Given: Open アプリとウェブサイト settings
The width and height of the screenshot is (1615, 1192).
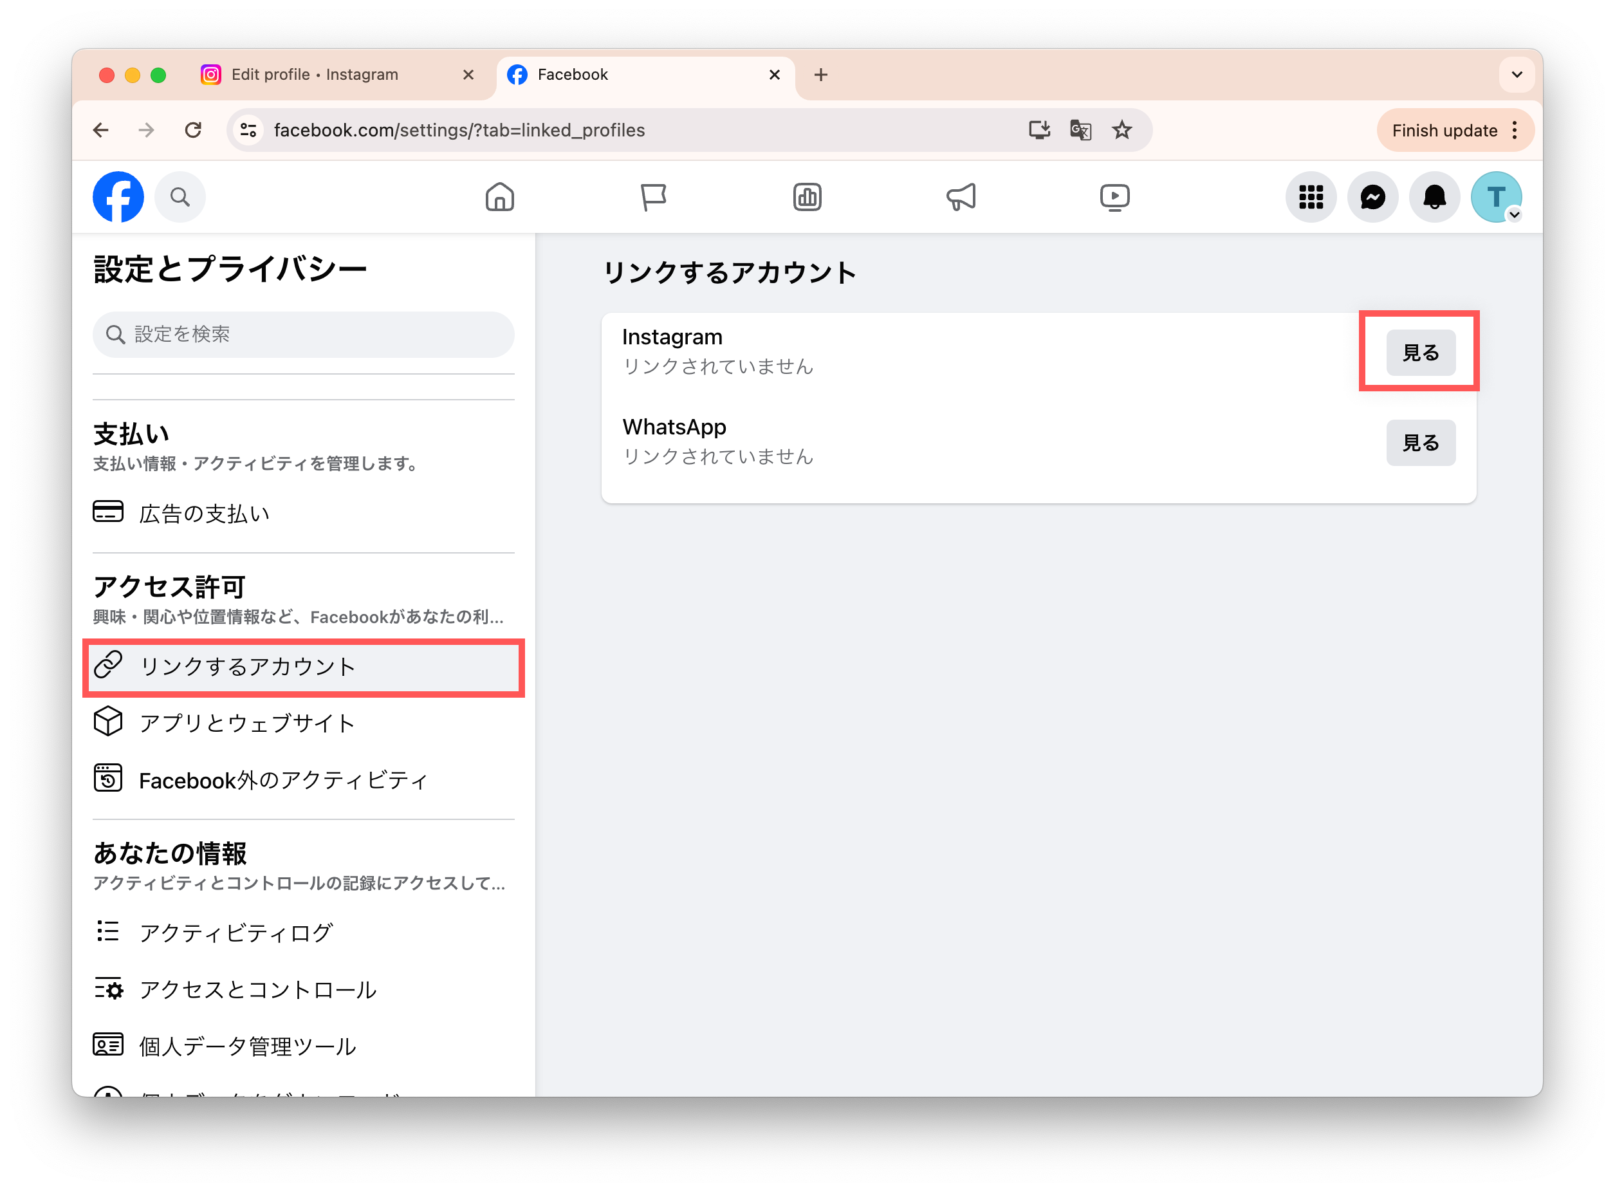Looking at the screenshot, I should 303,722.
